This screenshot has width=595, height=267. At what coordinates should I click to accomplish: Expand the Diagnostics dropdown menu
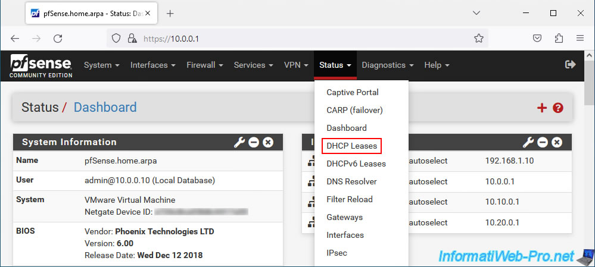point(388,65)
